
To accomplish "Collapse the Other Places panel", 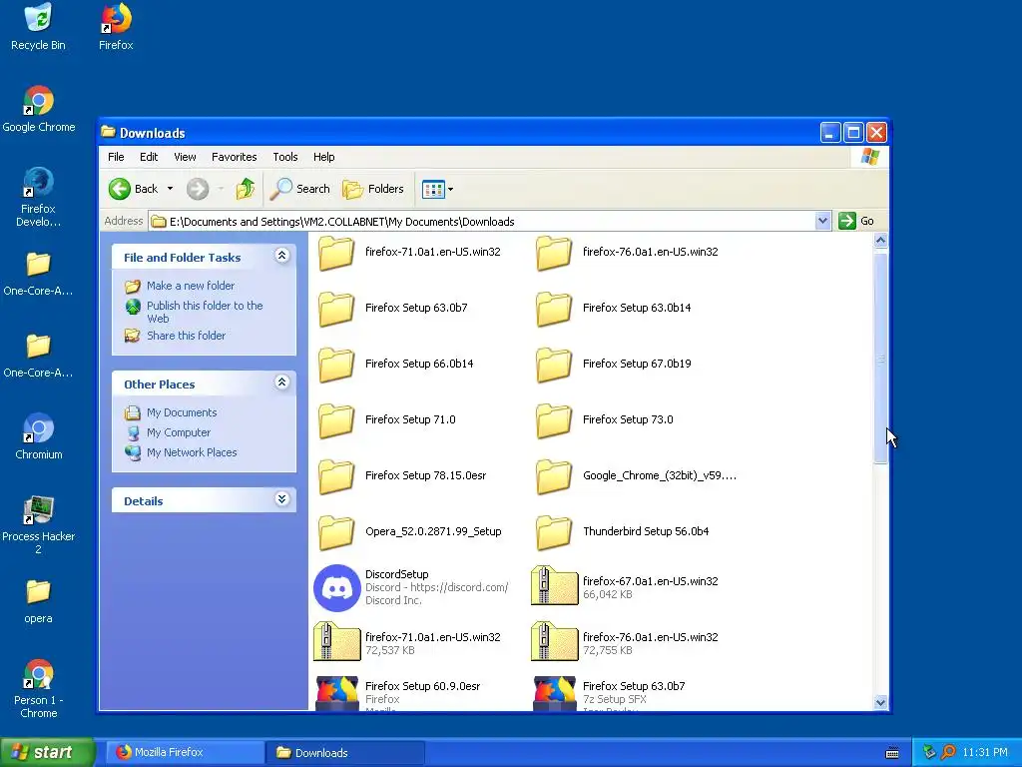I will pos(281,383).
